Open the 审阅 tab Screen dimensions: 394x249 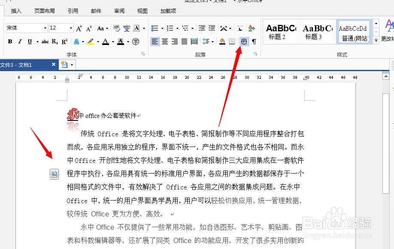point(119,11)
